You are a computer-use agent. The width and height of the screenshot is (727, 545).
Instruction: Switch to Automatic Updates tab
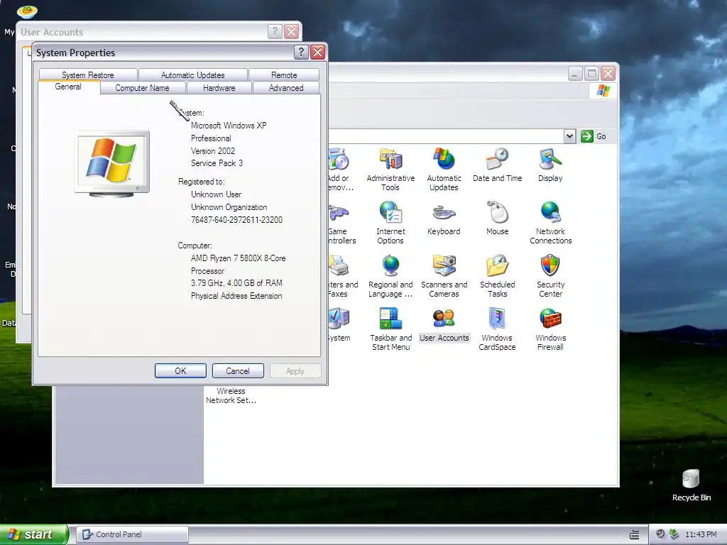192,75
